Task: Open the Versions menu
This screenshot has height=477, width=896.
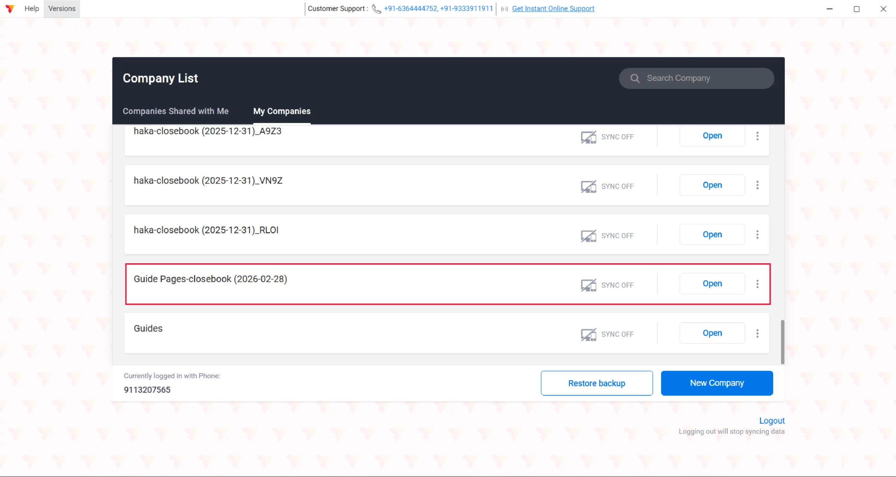Action: point(62,9)
